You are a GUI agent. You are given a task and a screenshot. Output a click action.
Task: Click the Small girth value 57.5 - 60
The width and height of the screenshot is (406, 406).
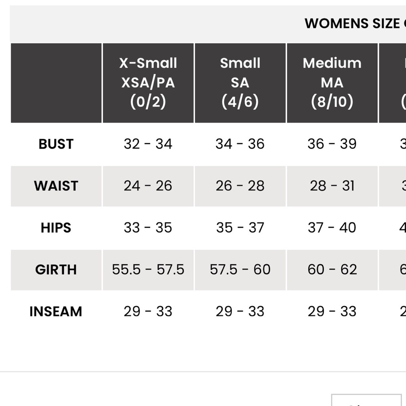(x=240, y=270)
